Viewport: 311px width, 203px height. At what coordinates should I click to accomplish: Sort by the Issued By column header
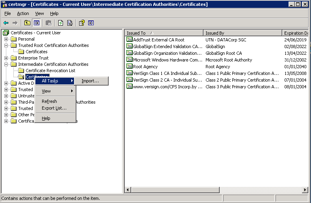pos(243,33)
